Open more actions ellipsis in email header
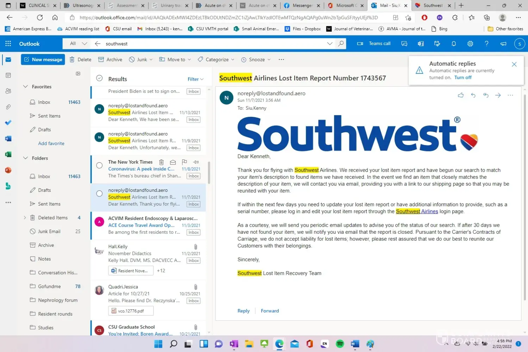 click(x=510, y=95)
